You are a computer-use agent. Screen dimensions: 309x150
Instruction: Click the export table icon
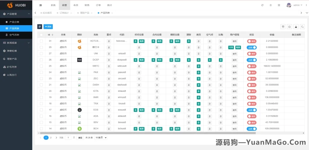[296, 27]
